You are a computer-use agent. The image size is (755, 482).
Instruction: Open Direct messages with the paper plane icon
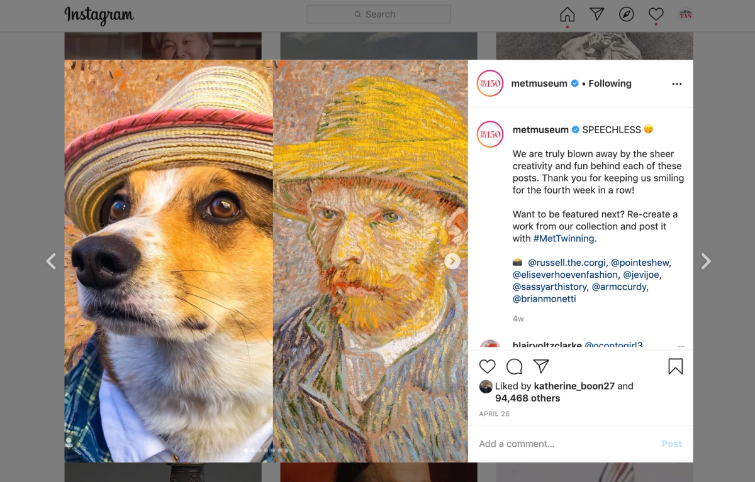[x=596, y=14]
